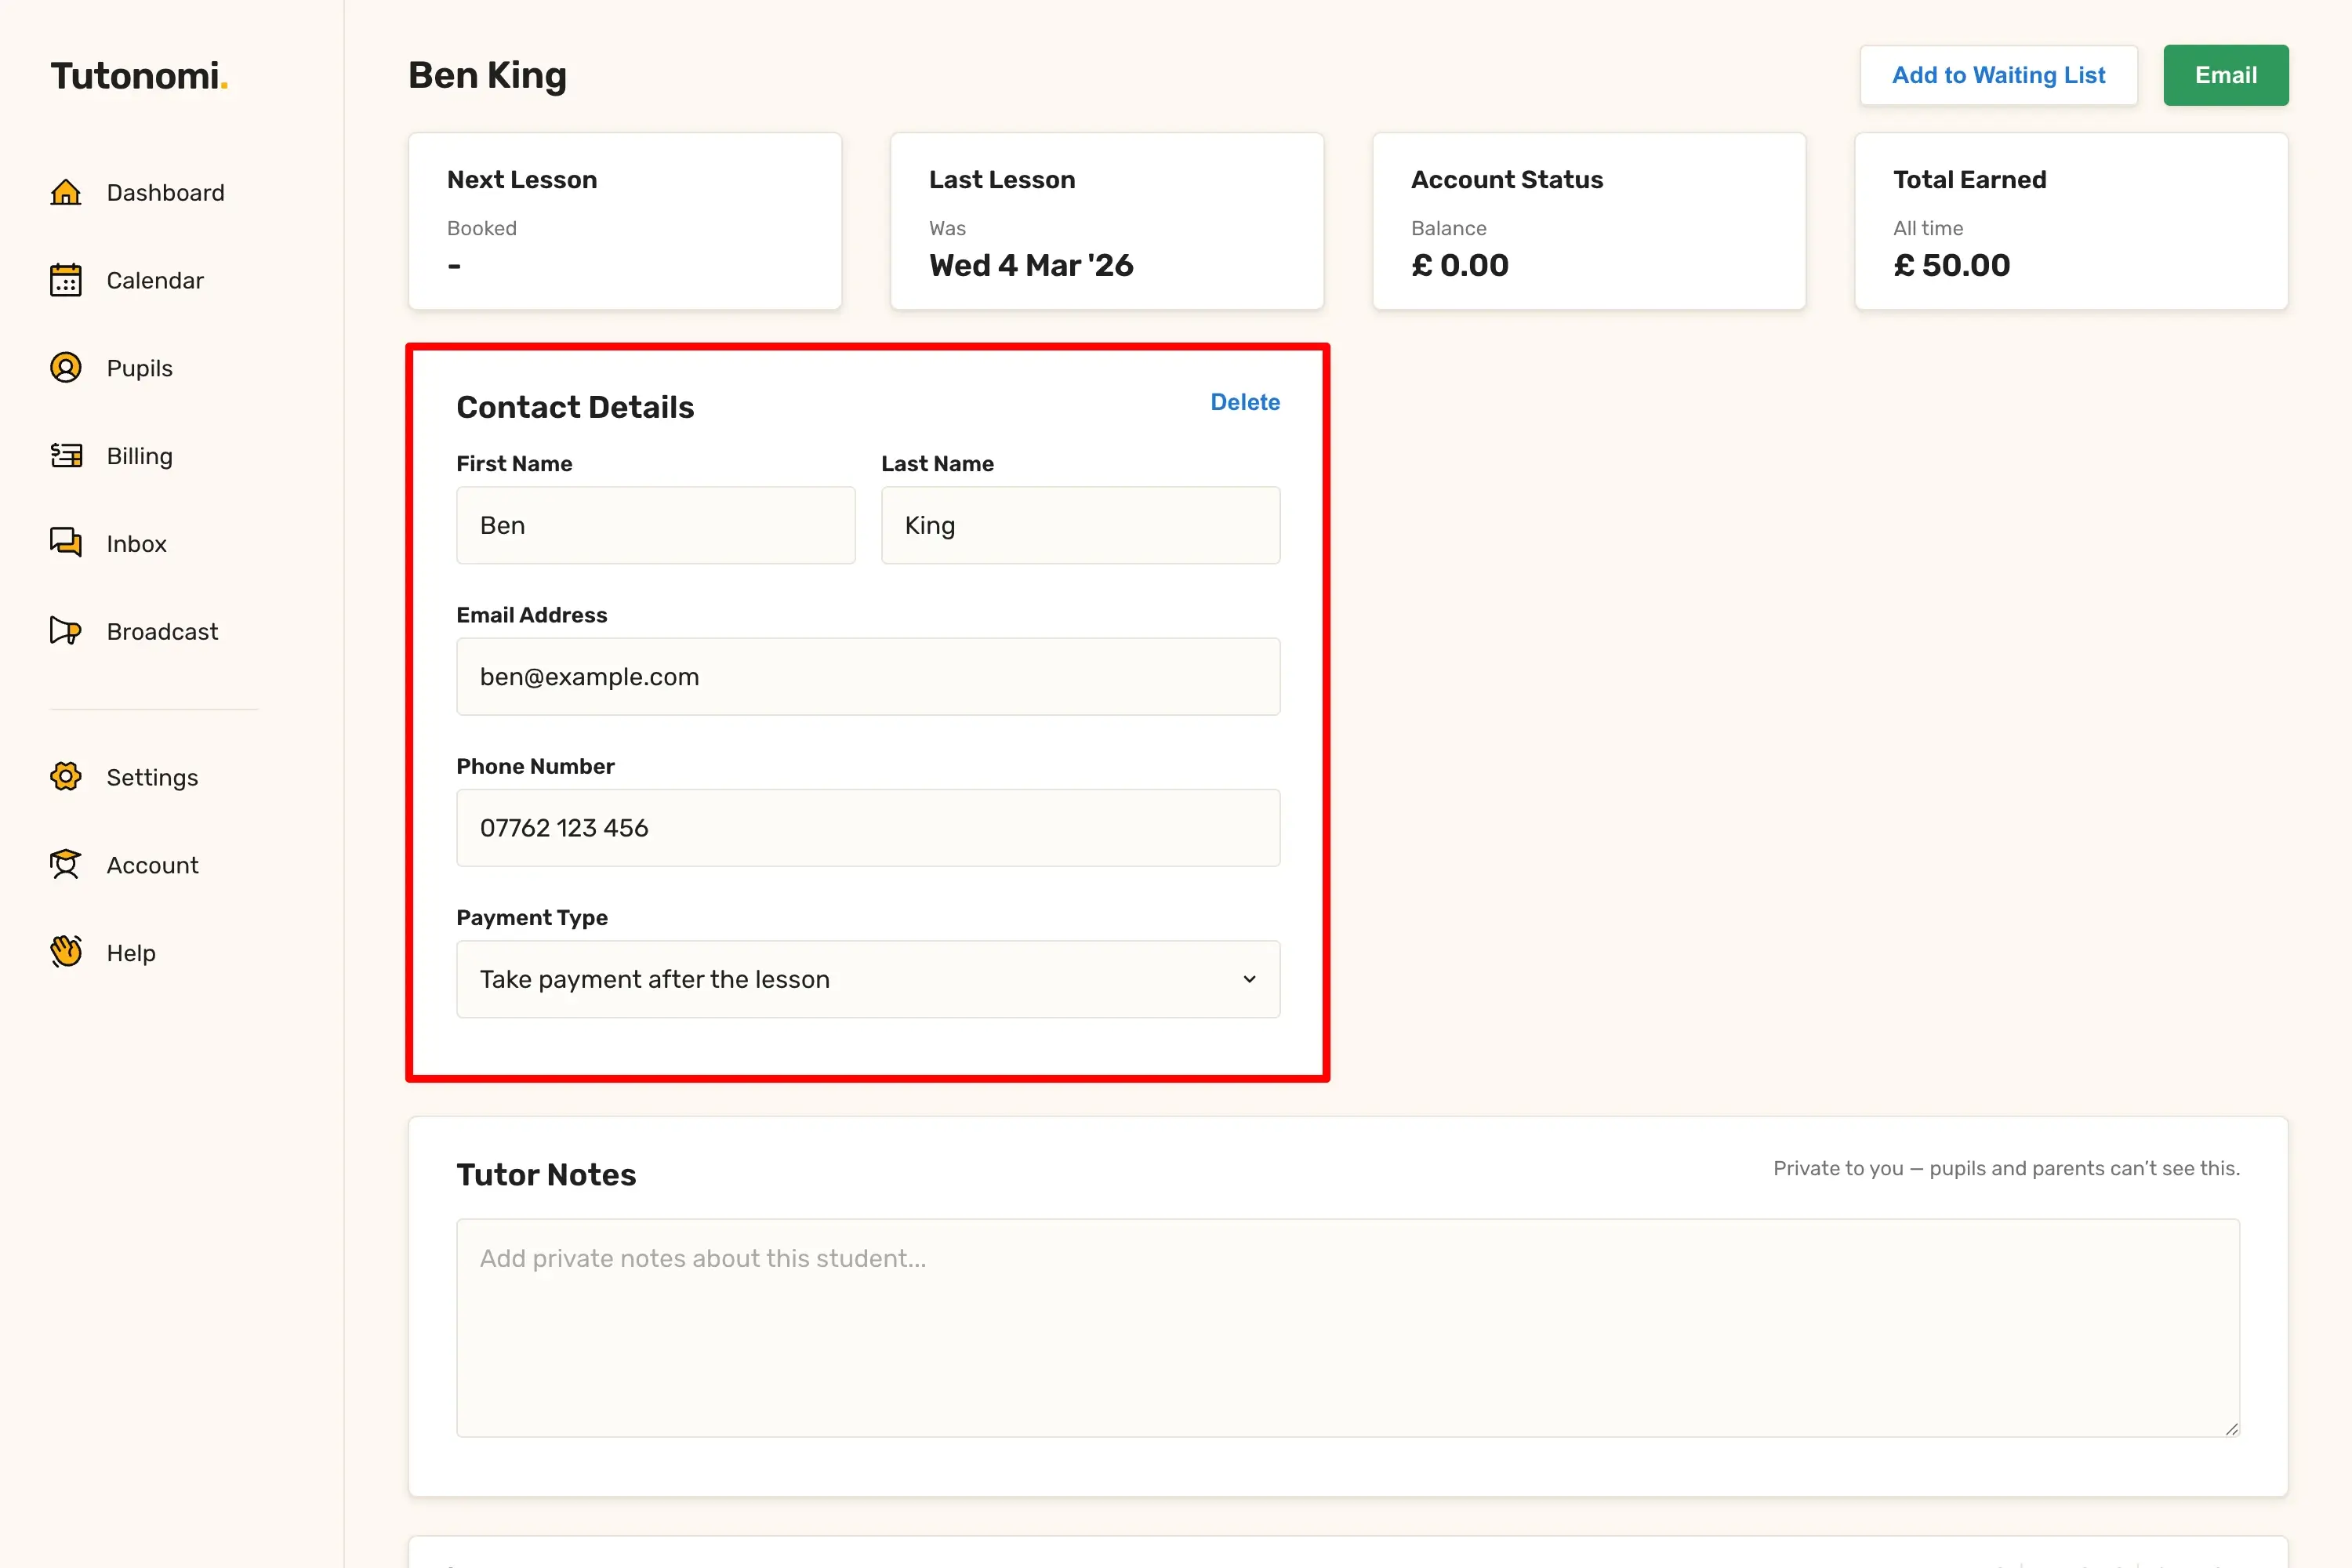Click the Delete link in Contact Details

[x=1244, y=402]
